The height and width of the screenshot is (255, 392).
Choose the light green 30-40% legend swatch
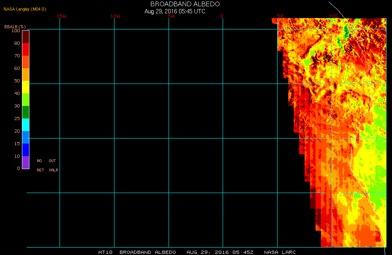[x=25, y=100]
